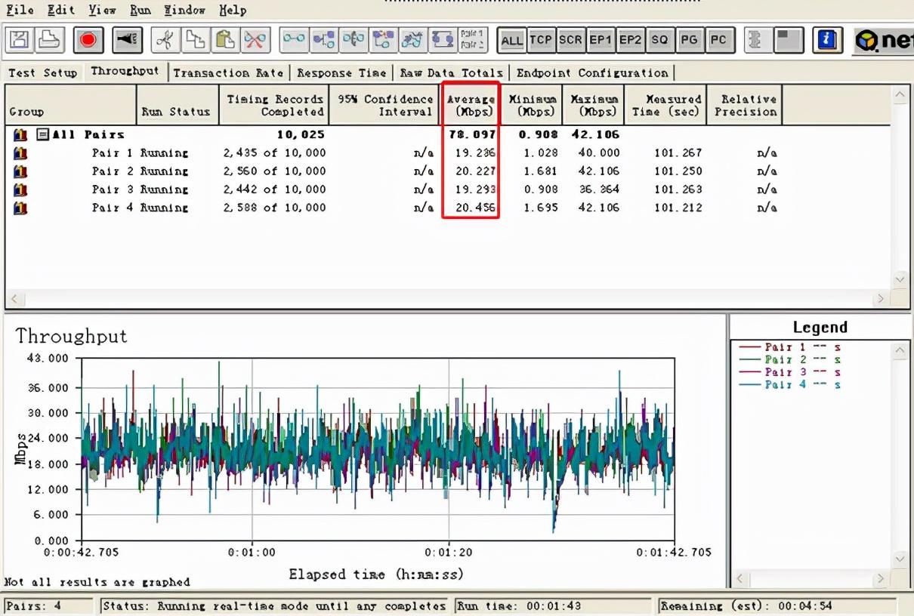This screenshot has width=914, height=616.
Task: Click the Save toolbar icon
Action: [x=20, y=40]
